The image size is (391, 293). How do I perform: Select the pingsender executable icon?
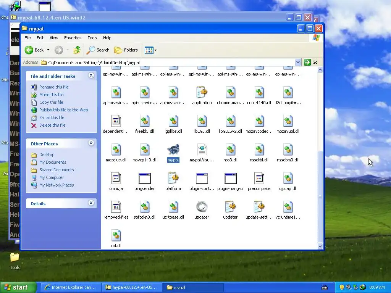point(145,178)
